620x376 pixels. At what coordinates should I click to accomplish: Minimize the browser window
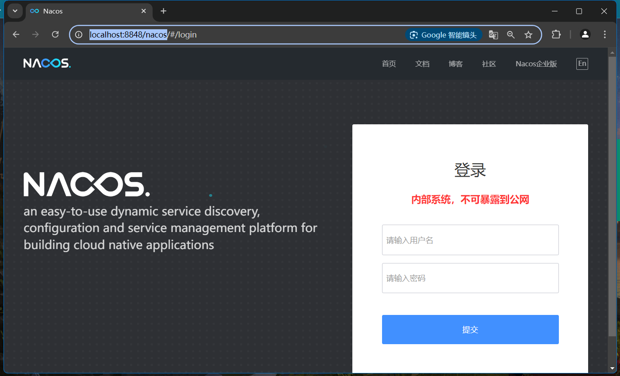point(555,11)
